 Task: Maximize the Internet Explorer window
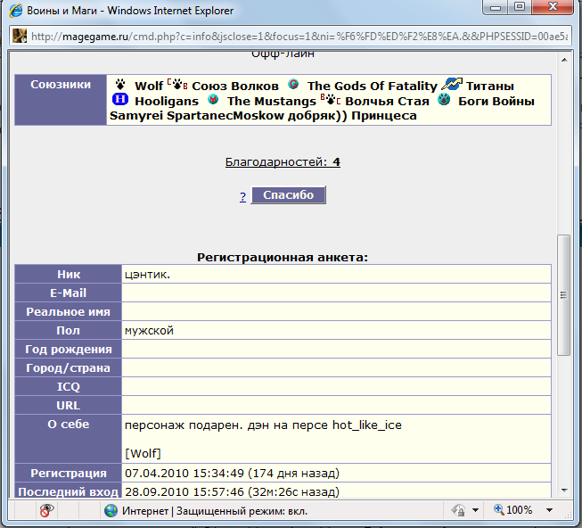(520, 7)
